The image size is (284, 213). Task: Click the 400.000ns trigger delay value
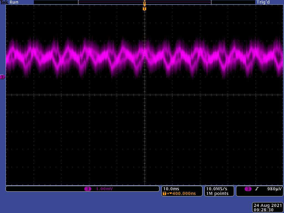tap(184, 194)
